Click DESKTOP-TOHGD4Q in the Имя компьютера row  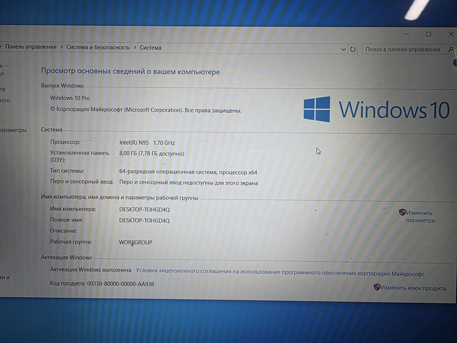coord(144,209)
